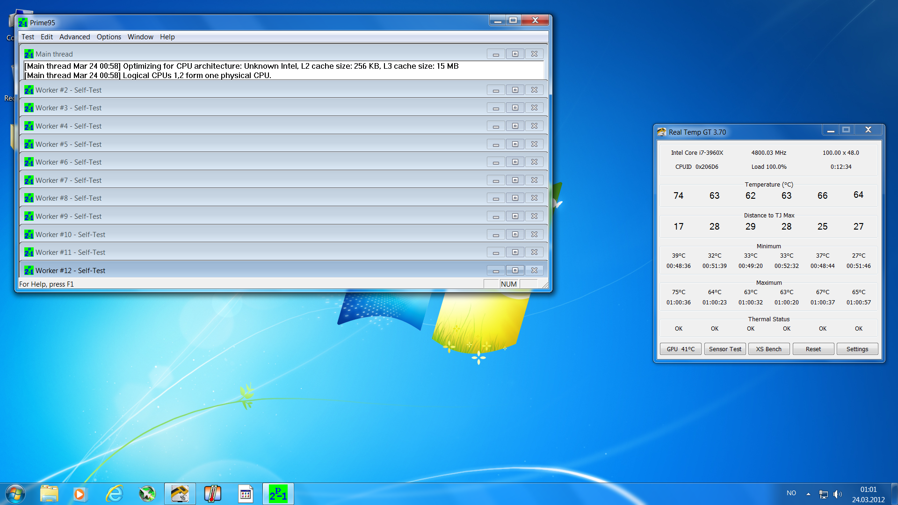Restore the Worker #7 Self-Test window
898x505 pixels.
point(515,180)
